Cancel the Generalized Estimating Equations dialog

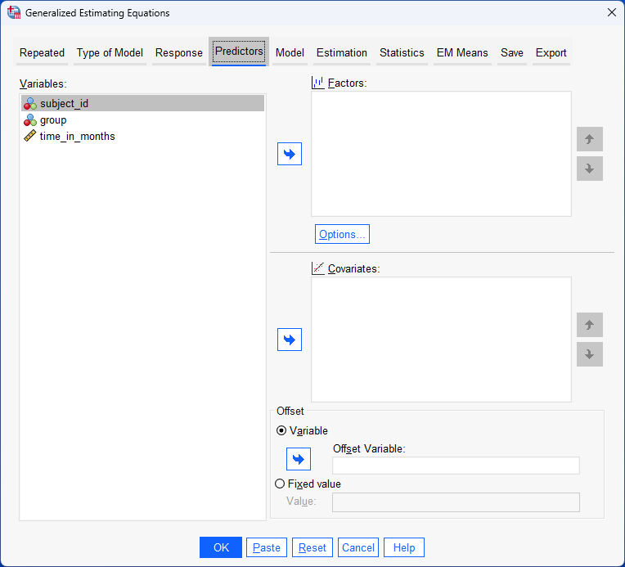[x=358, y=547]
